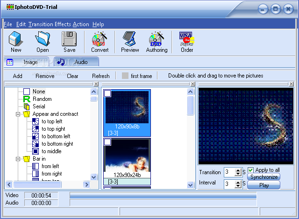
Task: Select 'to top right' transition icon
Action: 36,129
